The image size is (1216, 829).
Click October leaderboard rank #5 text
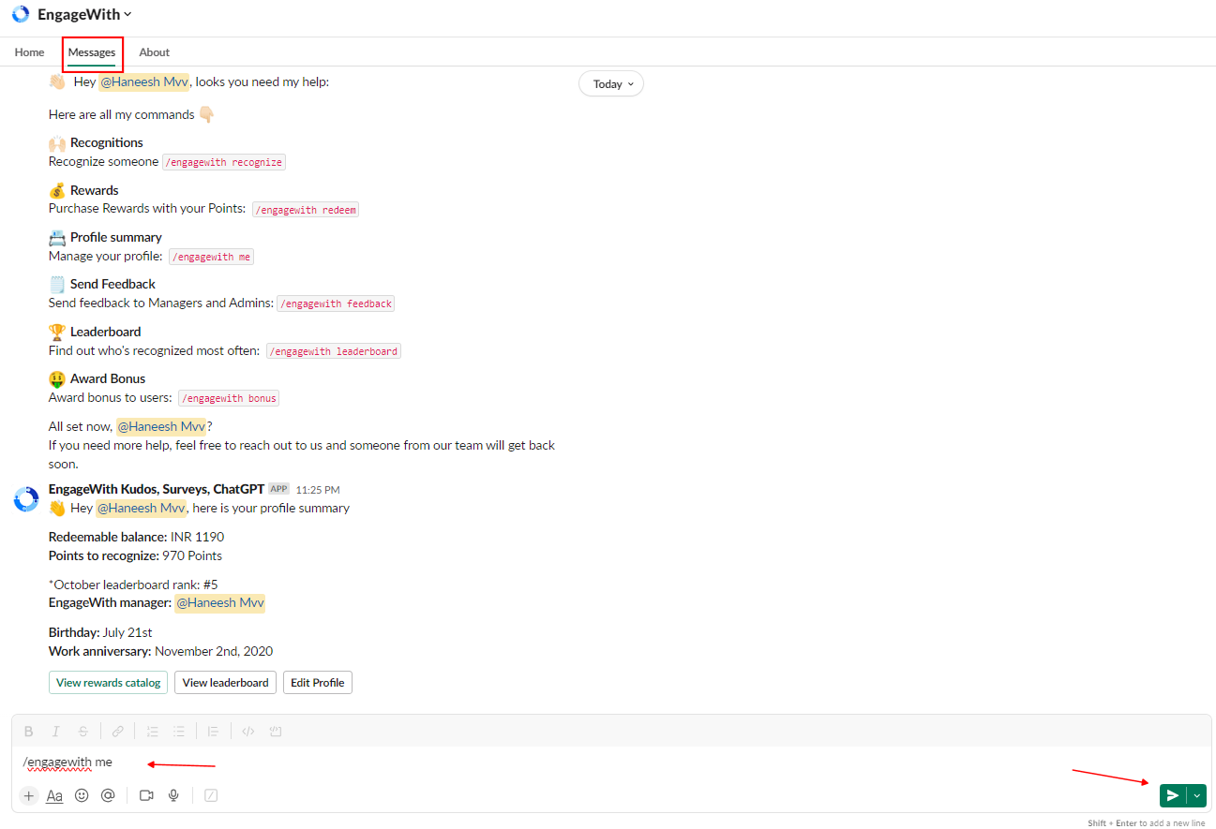point(133,585)
